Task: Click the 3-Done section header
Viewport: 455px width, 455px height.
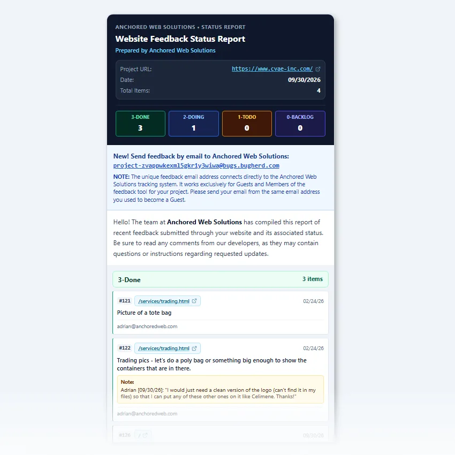Action: coord(221,279)
